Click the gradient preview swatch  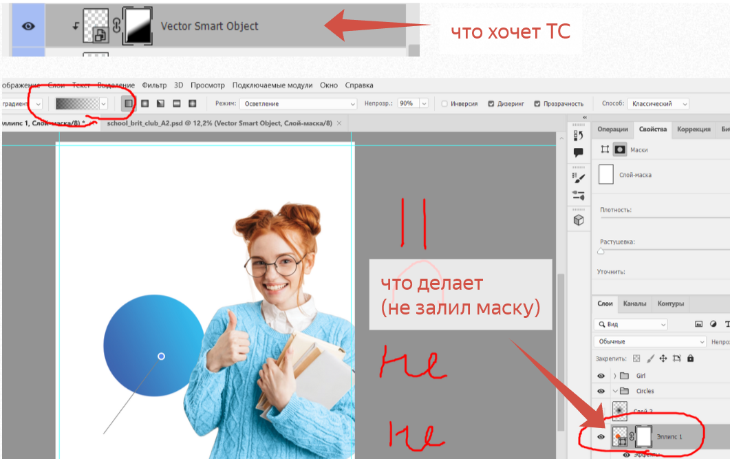pyautogui.click(x=77, y=103)
